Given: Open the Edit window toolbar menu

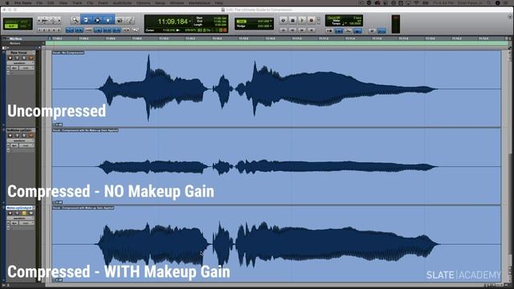Looking at the screenshot, I should (510, 16).
